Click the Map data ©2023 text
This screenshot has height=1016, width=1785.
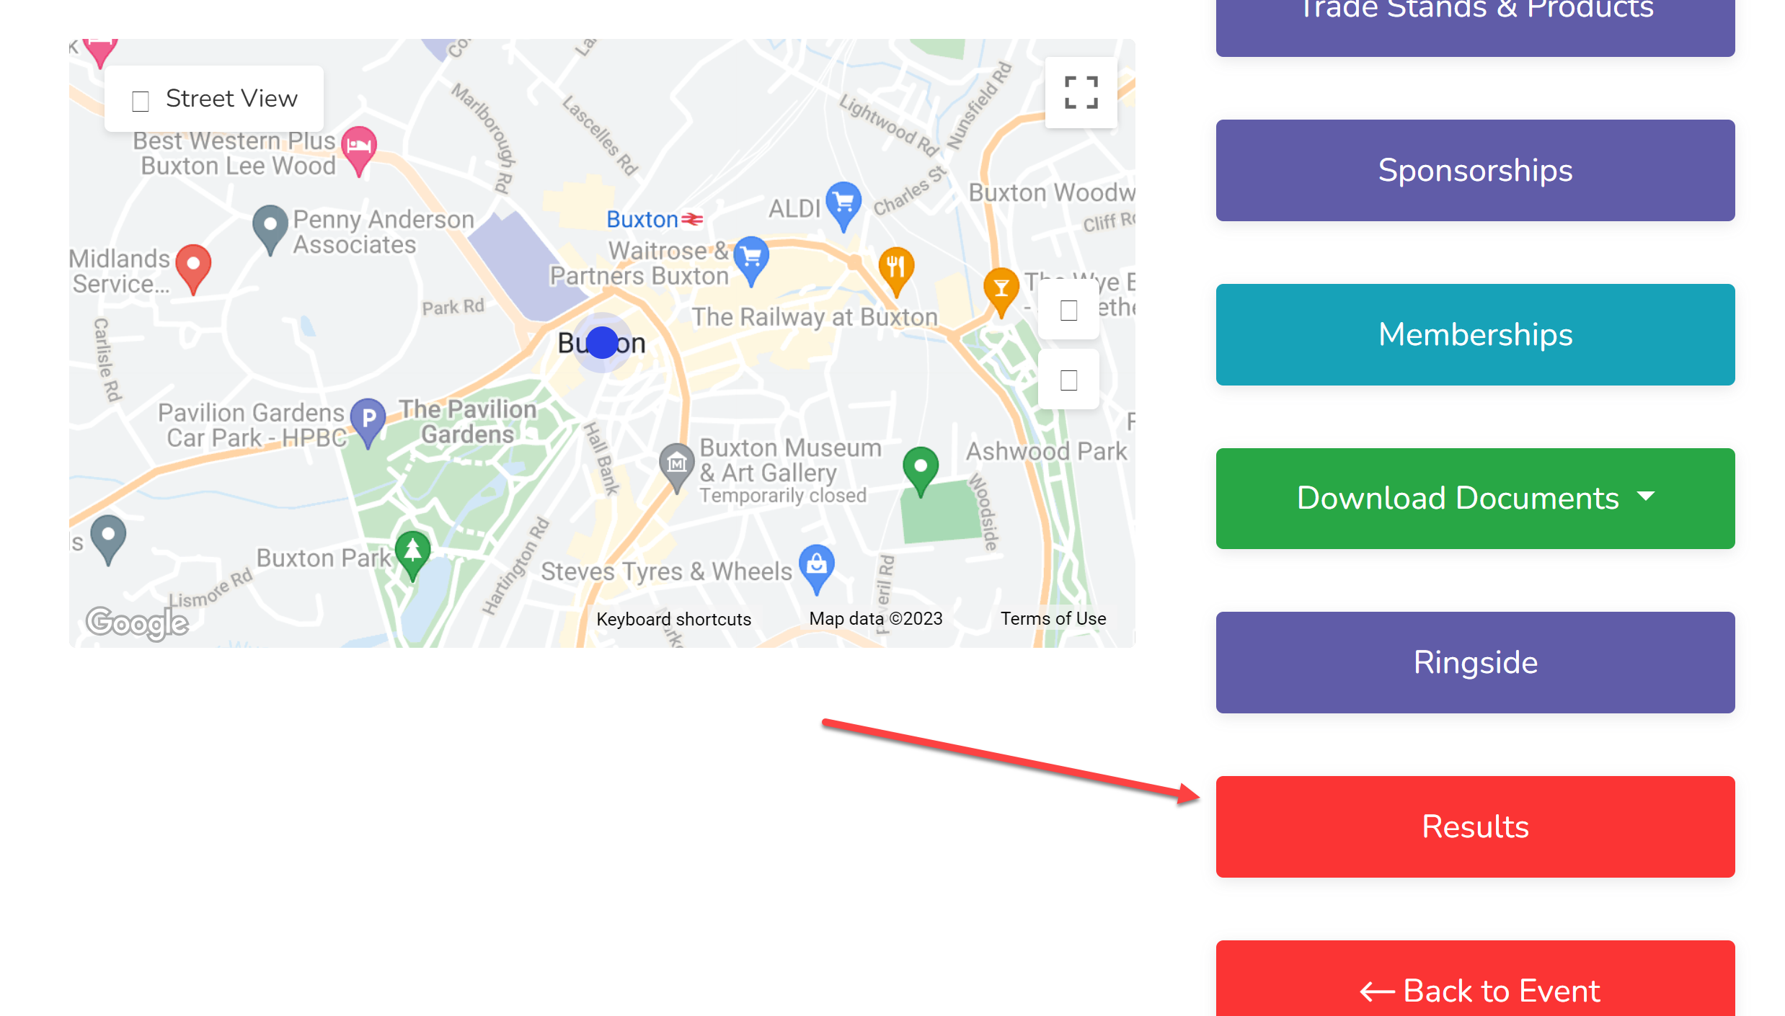[x=876, y=618]
